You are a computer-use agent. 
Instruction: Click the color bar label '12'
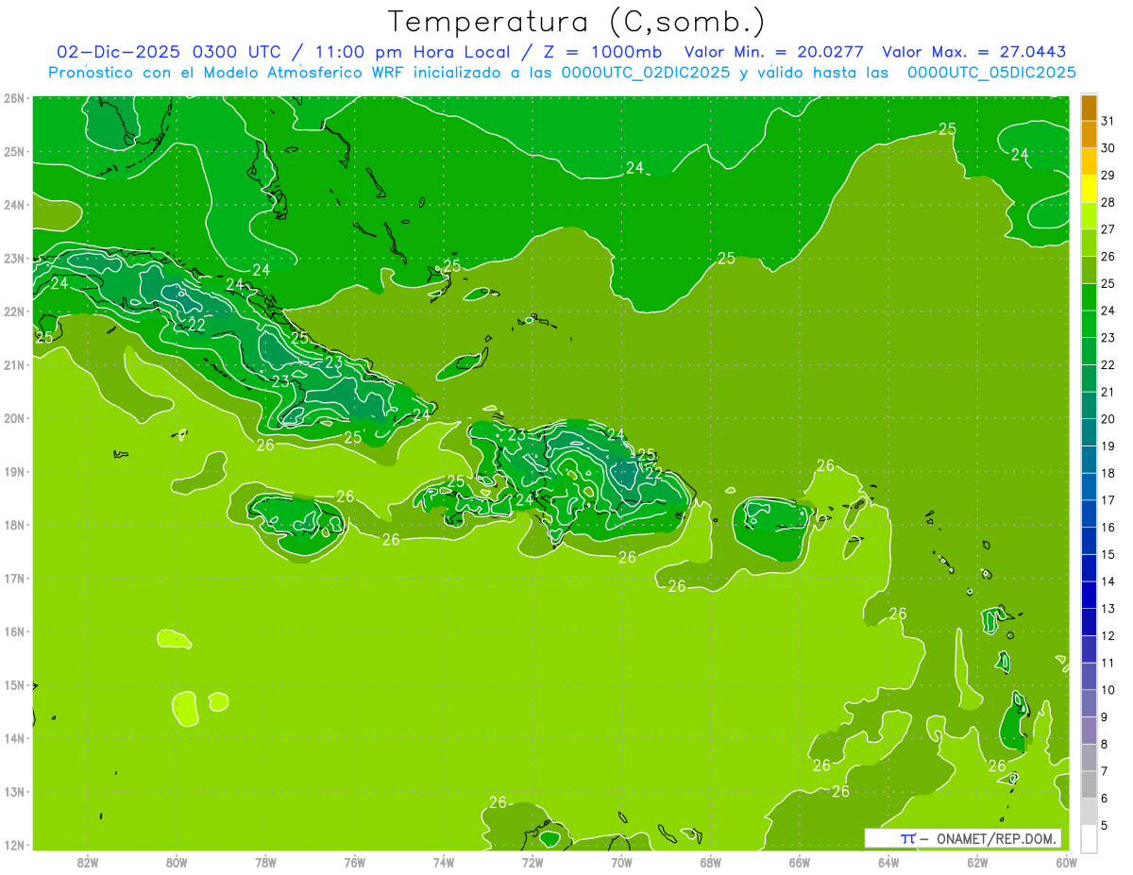point(1108,635)
